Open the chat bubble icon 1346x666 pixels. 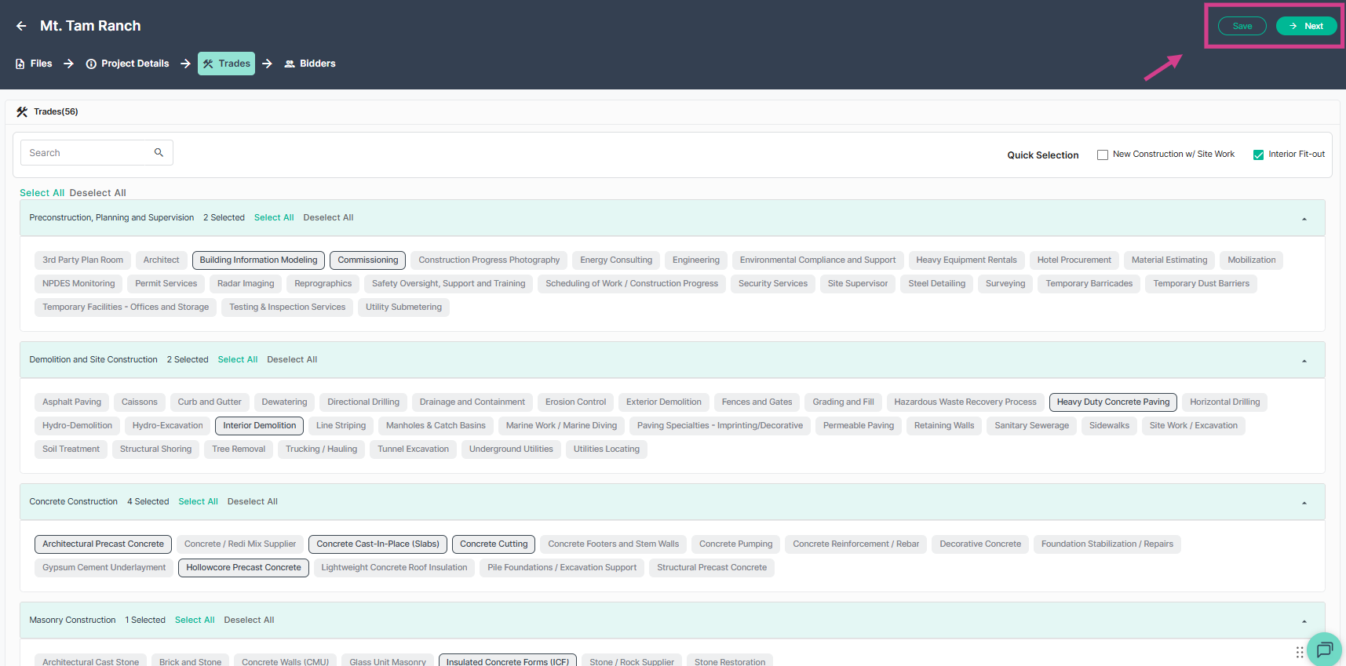click(1325, 649)
